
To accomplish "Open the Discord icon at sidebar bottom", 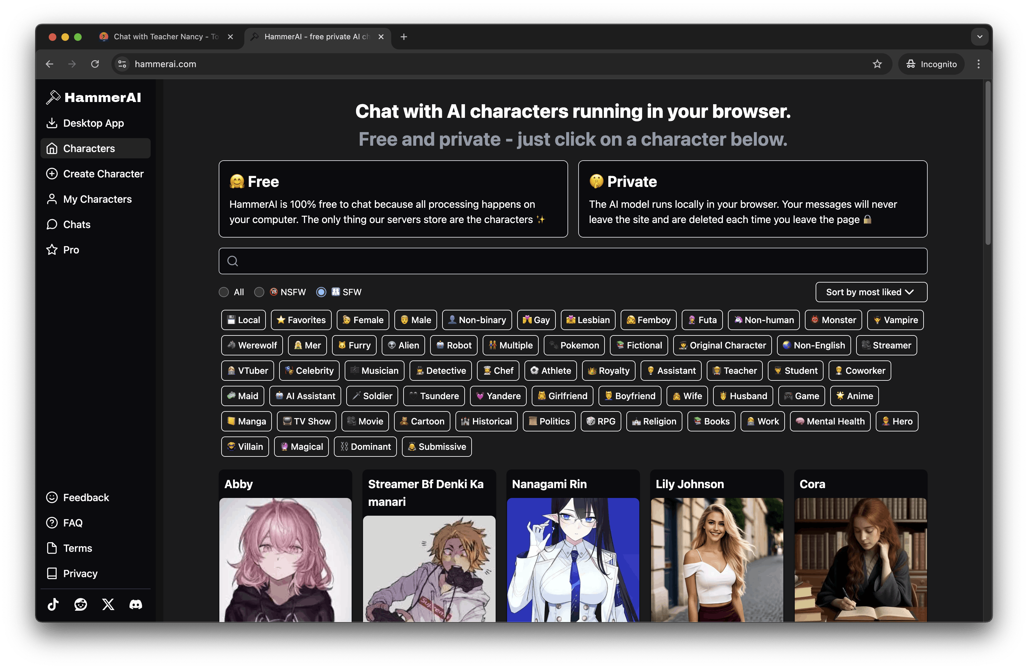I will (135, 604).
